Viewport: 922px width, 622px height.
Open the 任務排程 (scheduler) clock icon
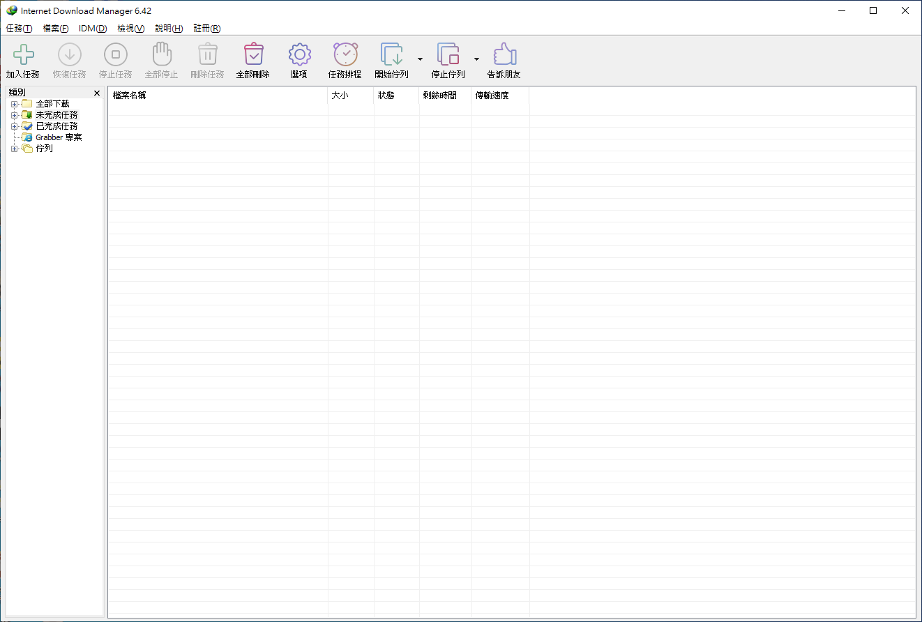click(x=345, y=55)
